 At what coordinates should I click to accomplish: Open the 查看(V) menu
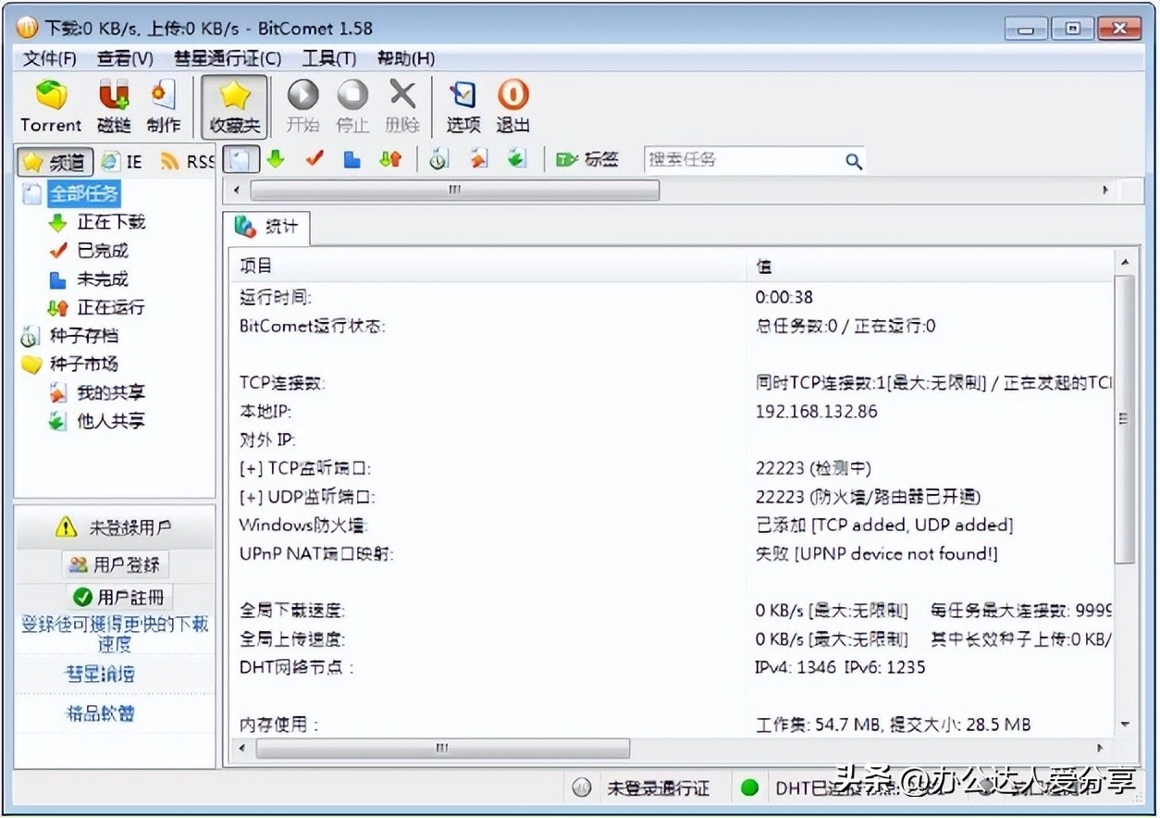point(125,58)
